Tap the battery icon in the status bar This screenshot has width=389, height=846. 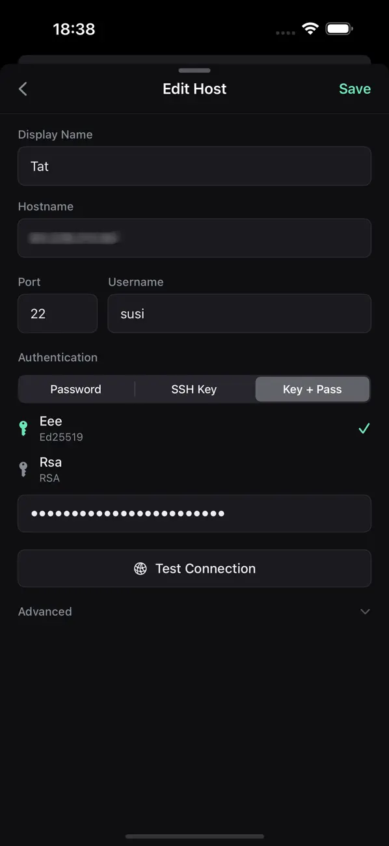pos(339,28)
